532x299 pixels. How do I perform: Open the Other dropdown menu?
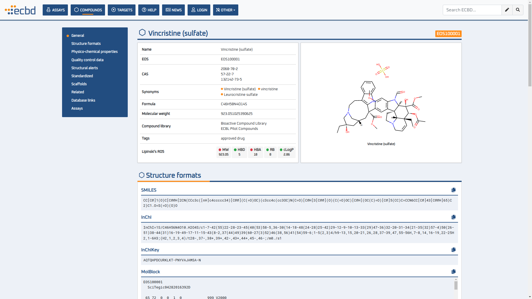point(226,10)
